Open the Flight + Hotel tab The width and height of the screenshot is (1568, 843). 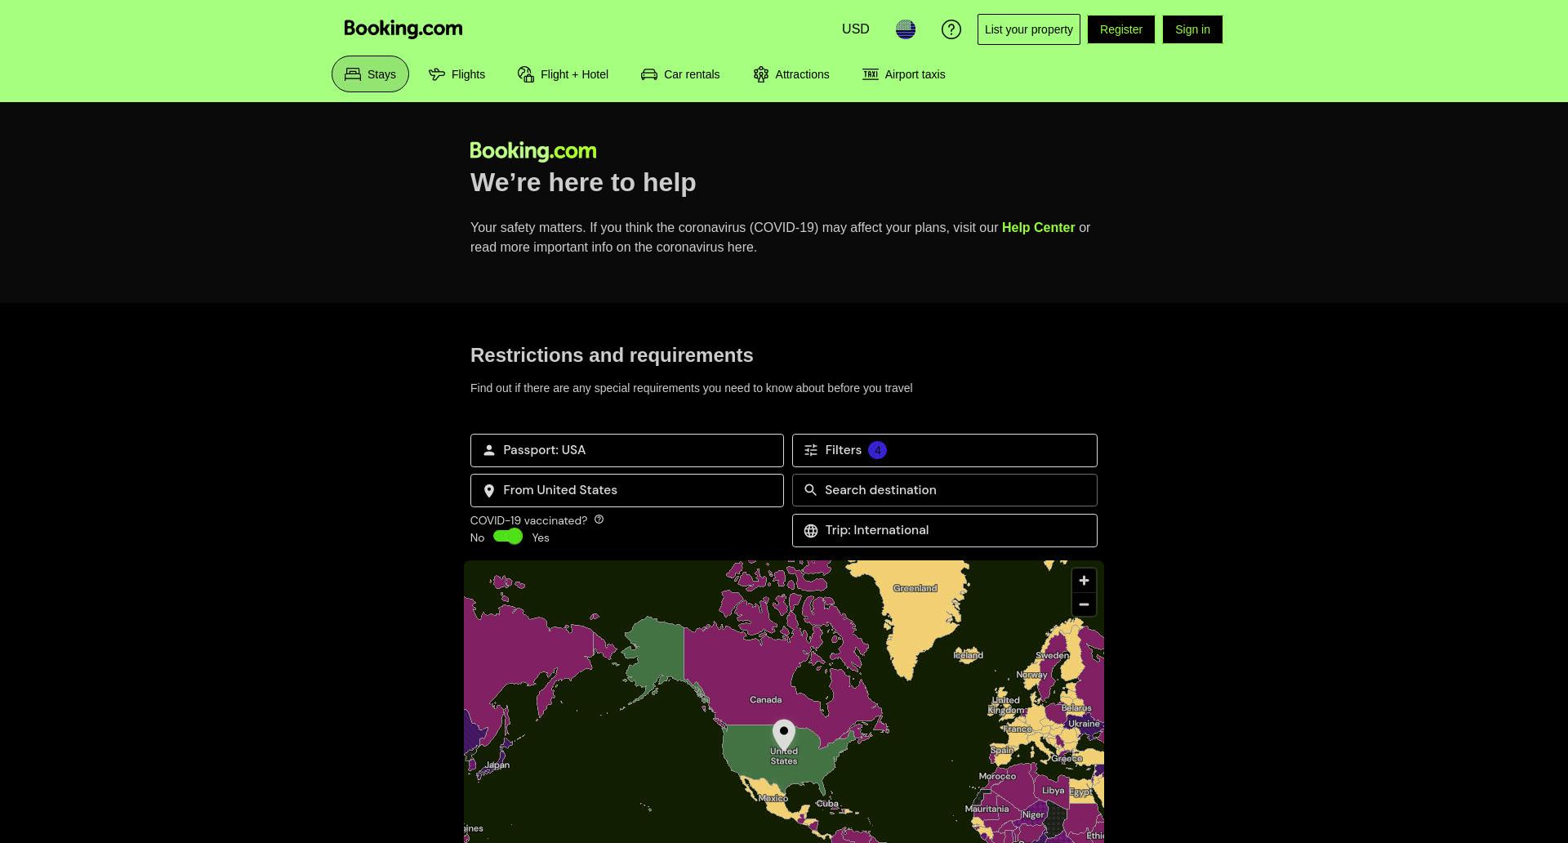pyautogui.click(x=563, y=74)
